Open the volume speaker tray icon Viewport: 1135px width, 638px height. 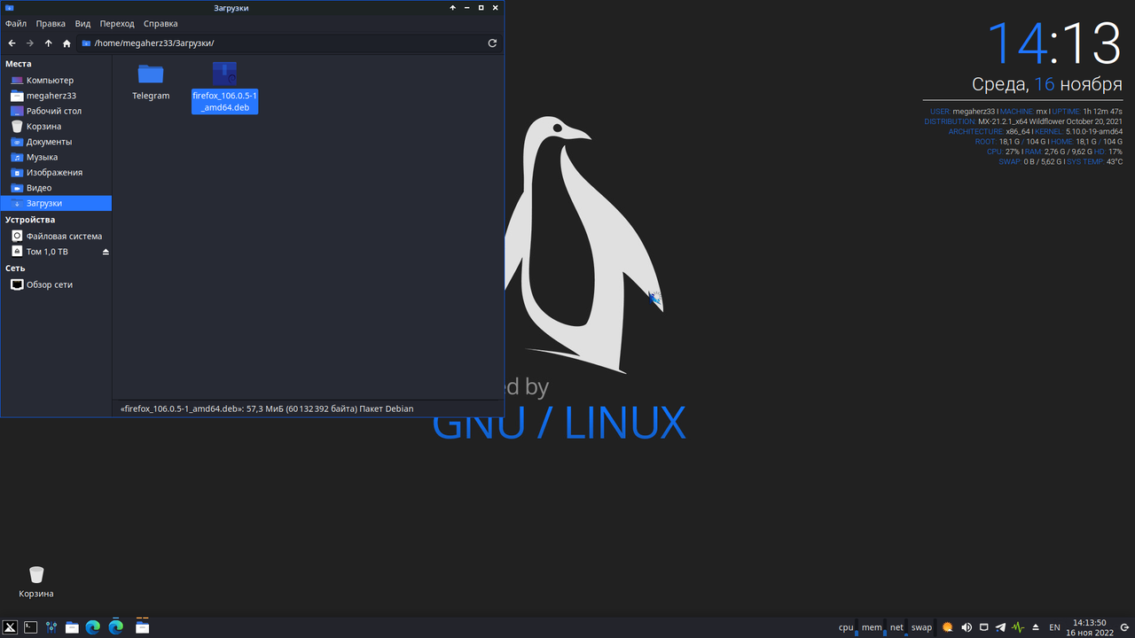(966, 627)
